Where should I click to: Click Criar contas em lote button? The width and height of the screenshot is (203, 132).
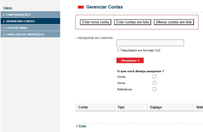point(132,22)
